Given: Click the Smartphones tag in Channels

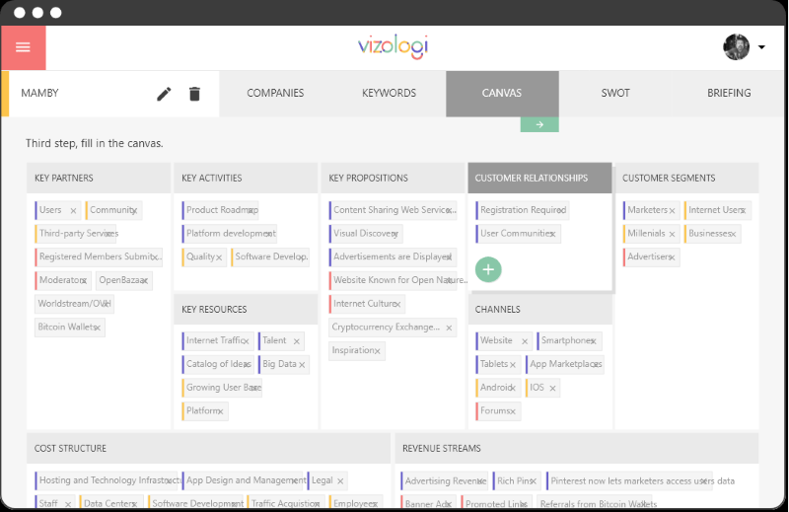Looking at the screenshot, I should coord(567,340).
